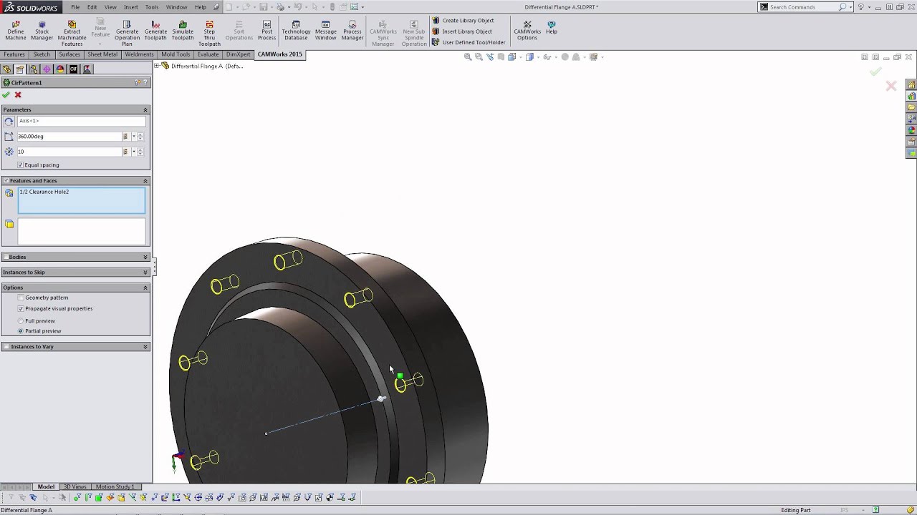
Task: Click the Generate Toolpath button
Action: pyautogui.click(x=155, y=29)
